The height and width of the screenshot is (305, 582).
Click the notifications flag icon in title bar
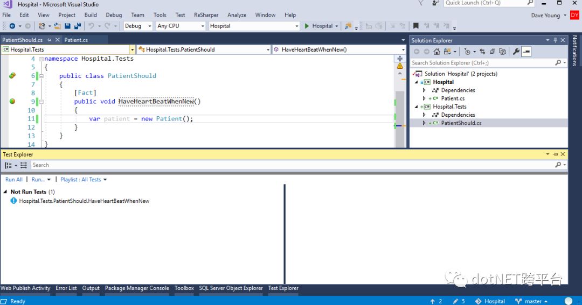tap(420, 3)
